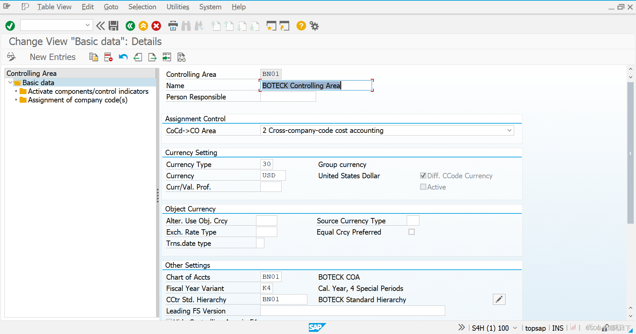The height and width of the screenshot is (334, 636).
Task: Open the command field dropdown arrow
Action: pos(88,25)
